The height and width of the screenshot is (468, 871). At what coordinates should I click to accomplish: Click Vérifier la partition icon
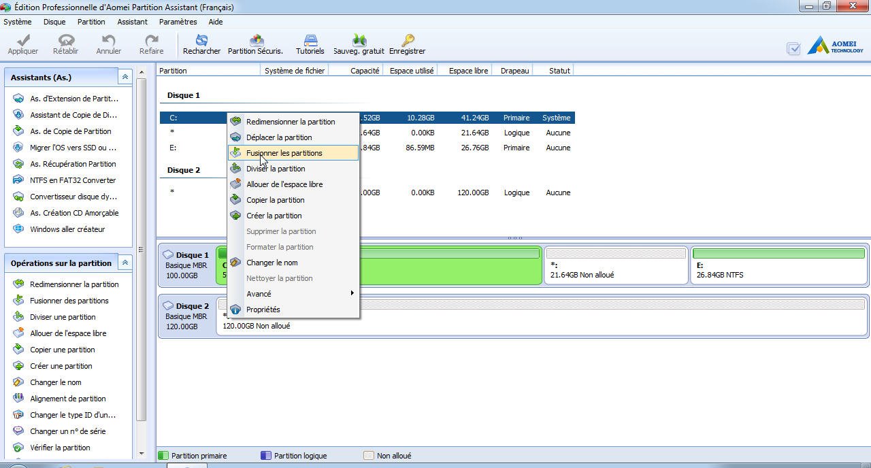(x=18, y=448)
